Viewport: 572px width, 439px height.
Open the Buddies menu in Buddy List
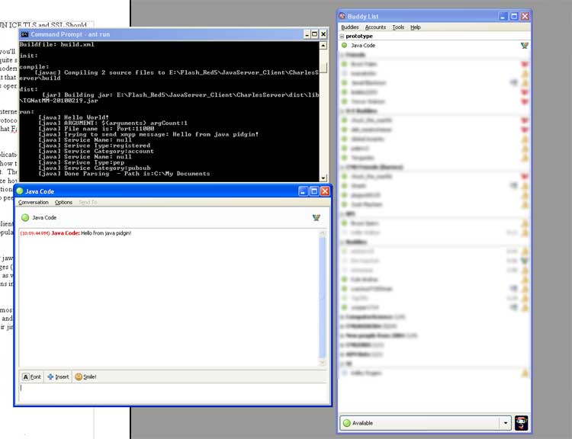pos(350,27)
